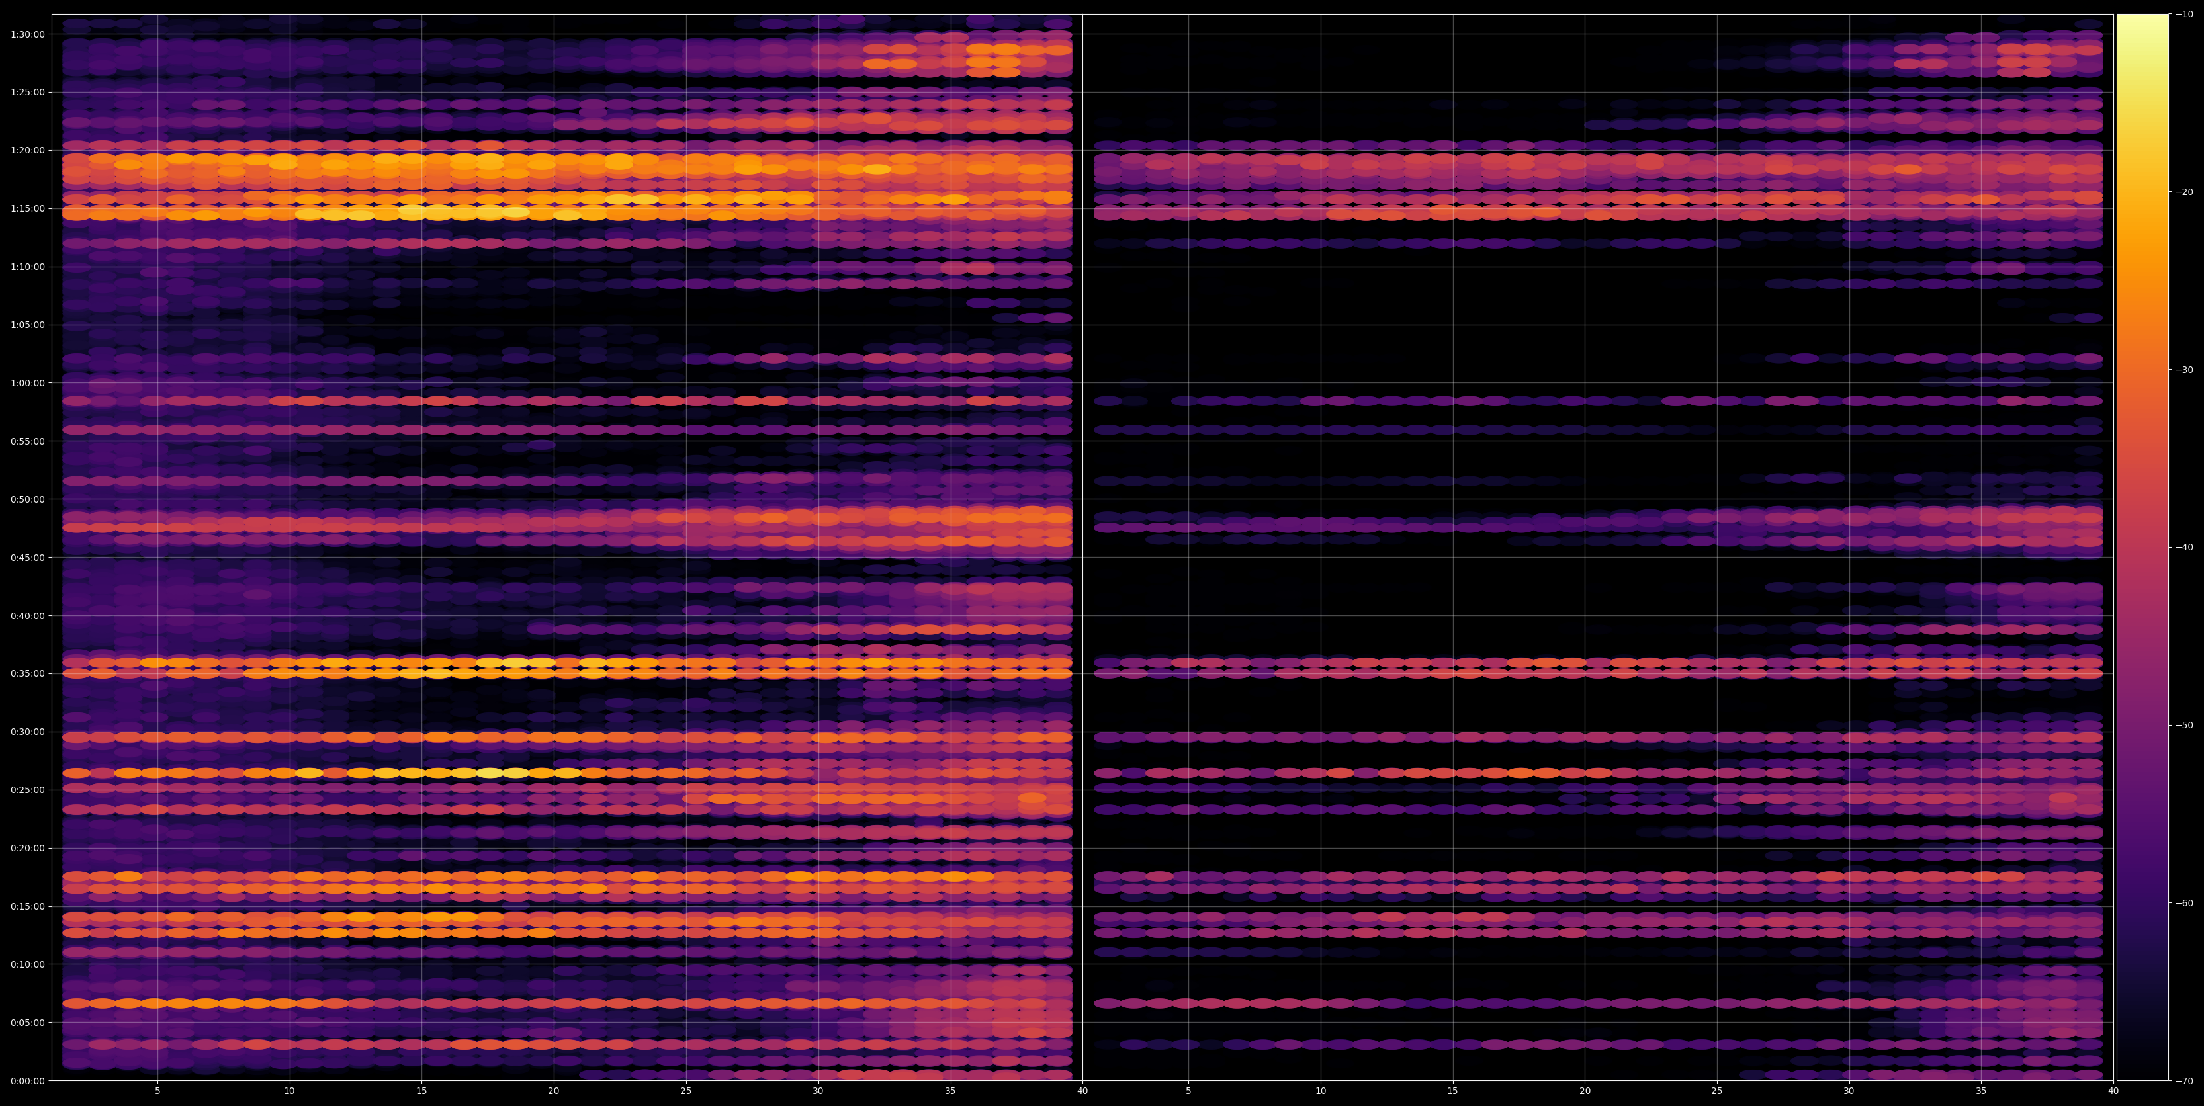
Task: Select the 0:35:00 tick label
Action: coord(27,674)
